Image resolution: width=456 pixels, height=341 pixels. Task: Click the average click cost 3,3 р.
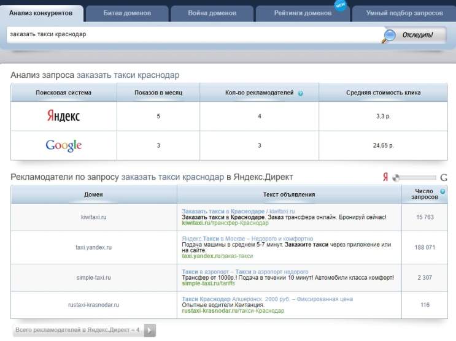[384, 117]
